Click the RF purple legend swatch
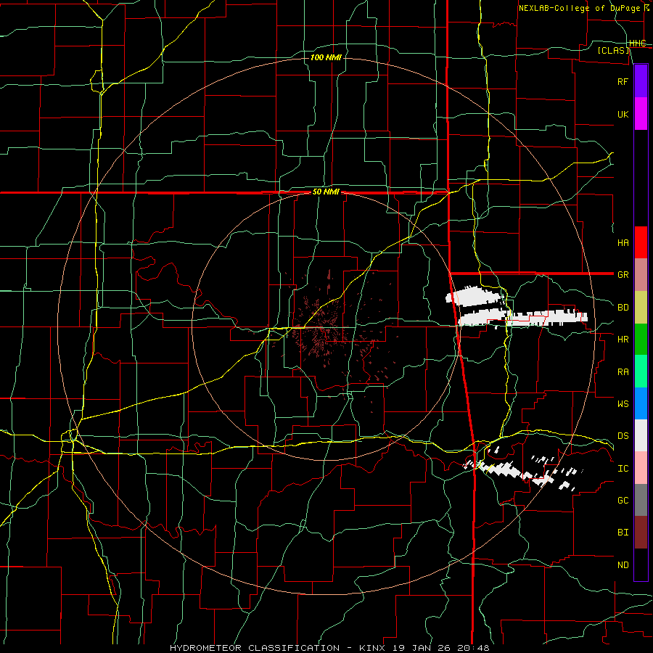The width and height of the screenshot is (653, 653). tap(641, 81)
